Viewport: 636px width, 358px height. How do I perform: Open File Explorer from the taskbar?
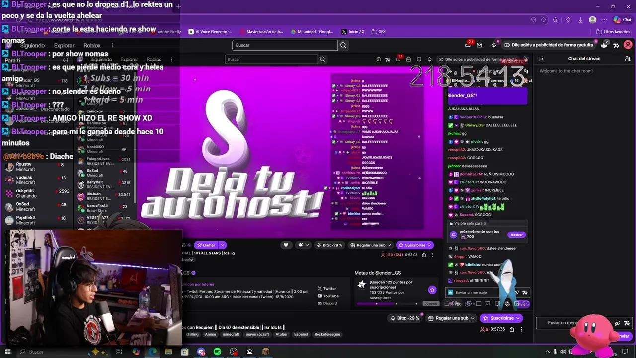pyautogui.click(x=168, y=352)
